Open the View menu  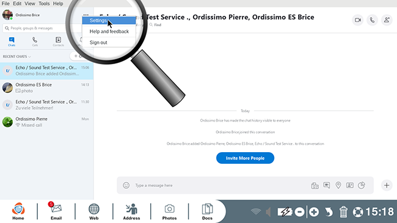30,4
